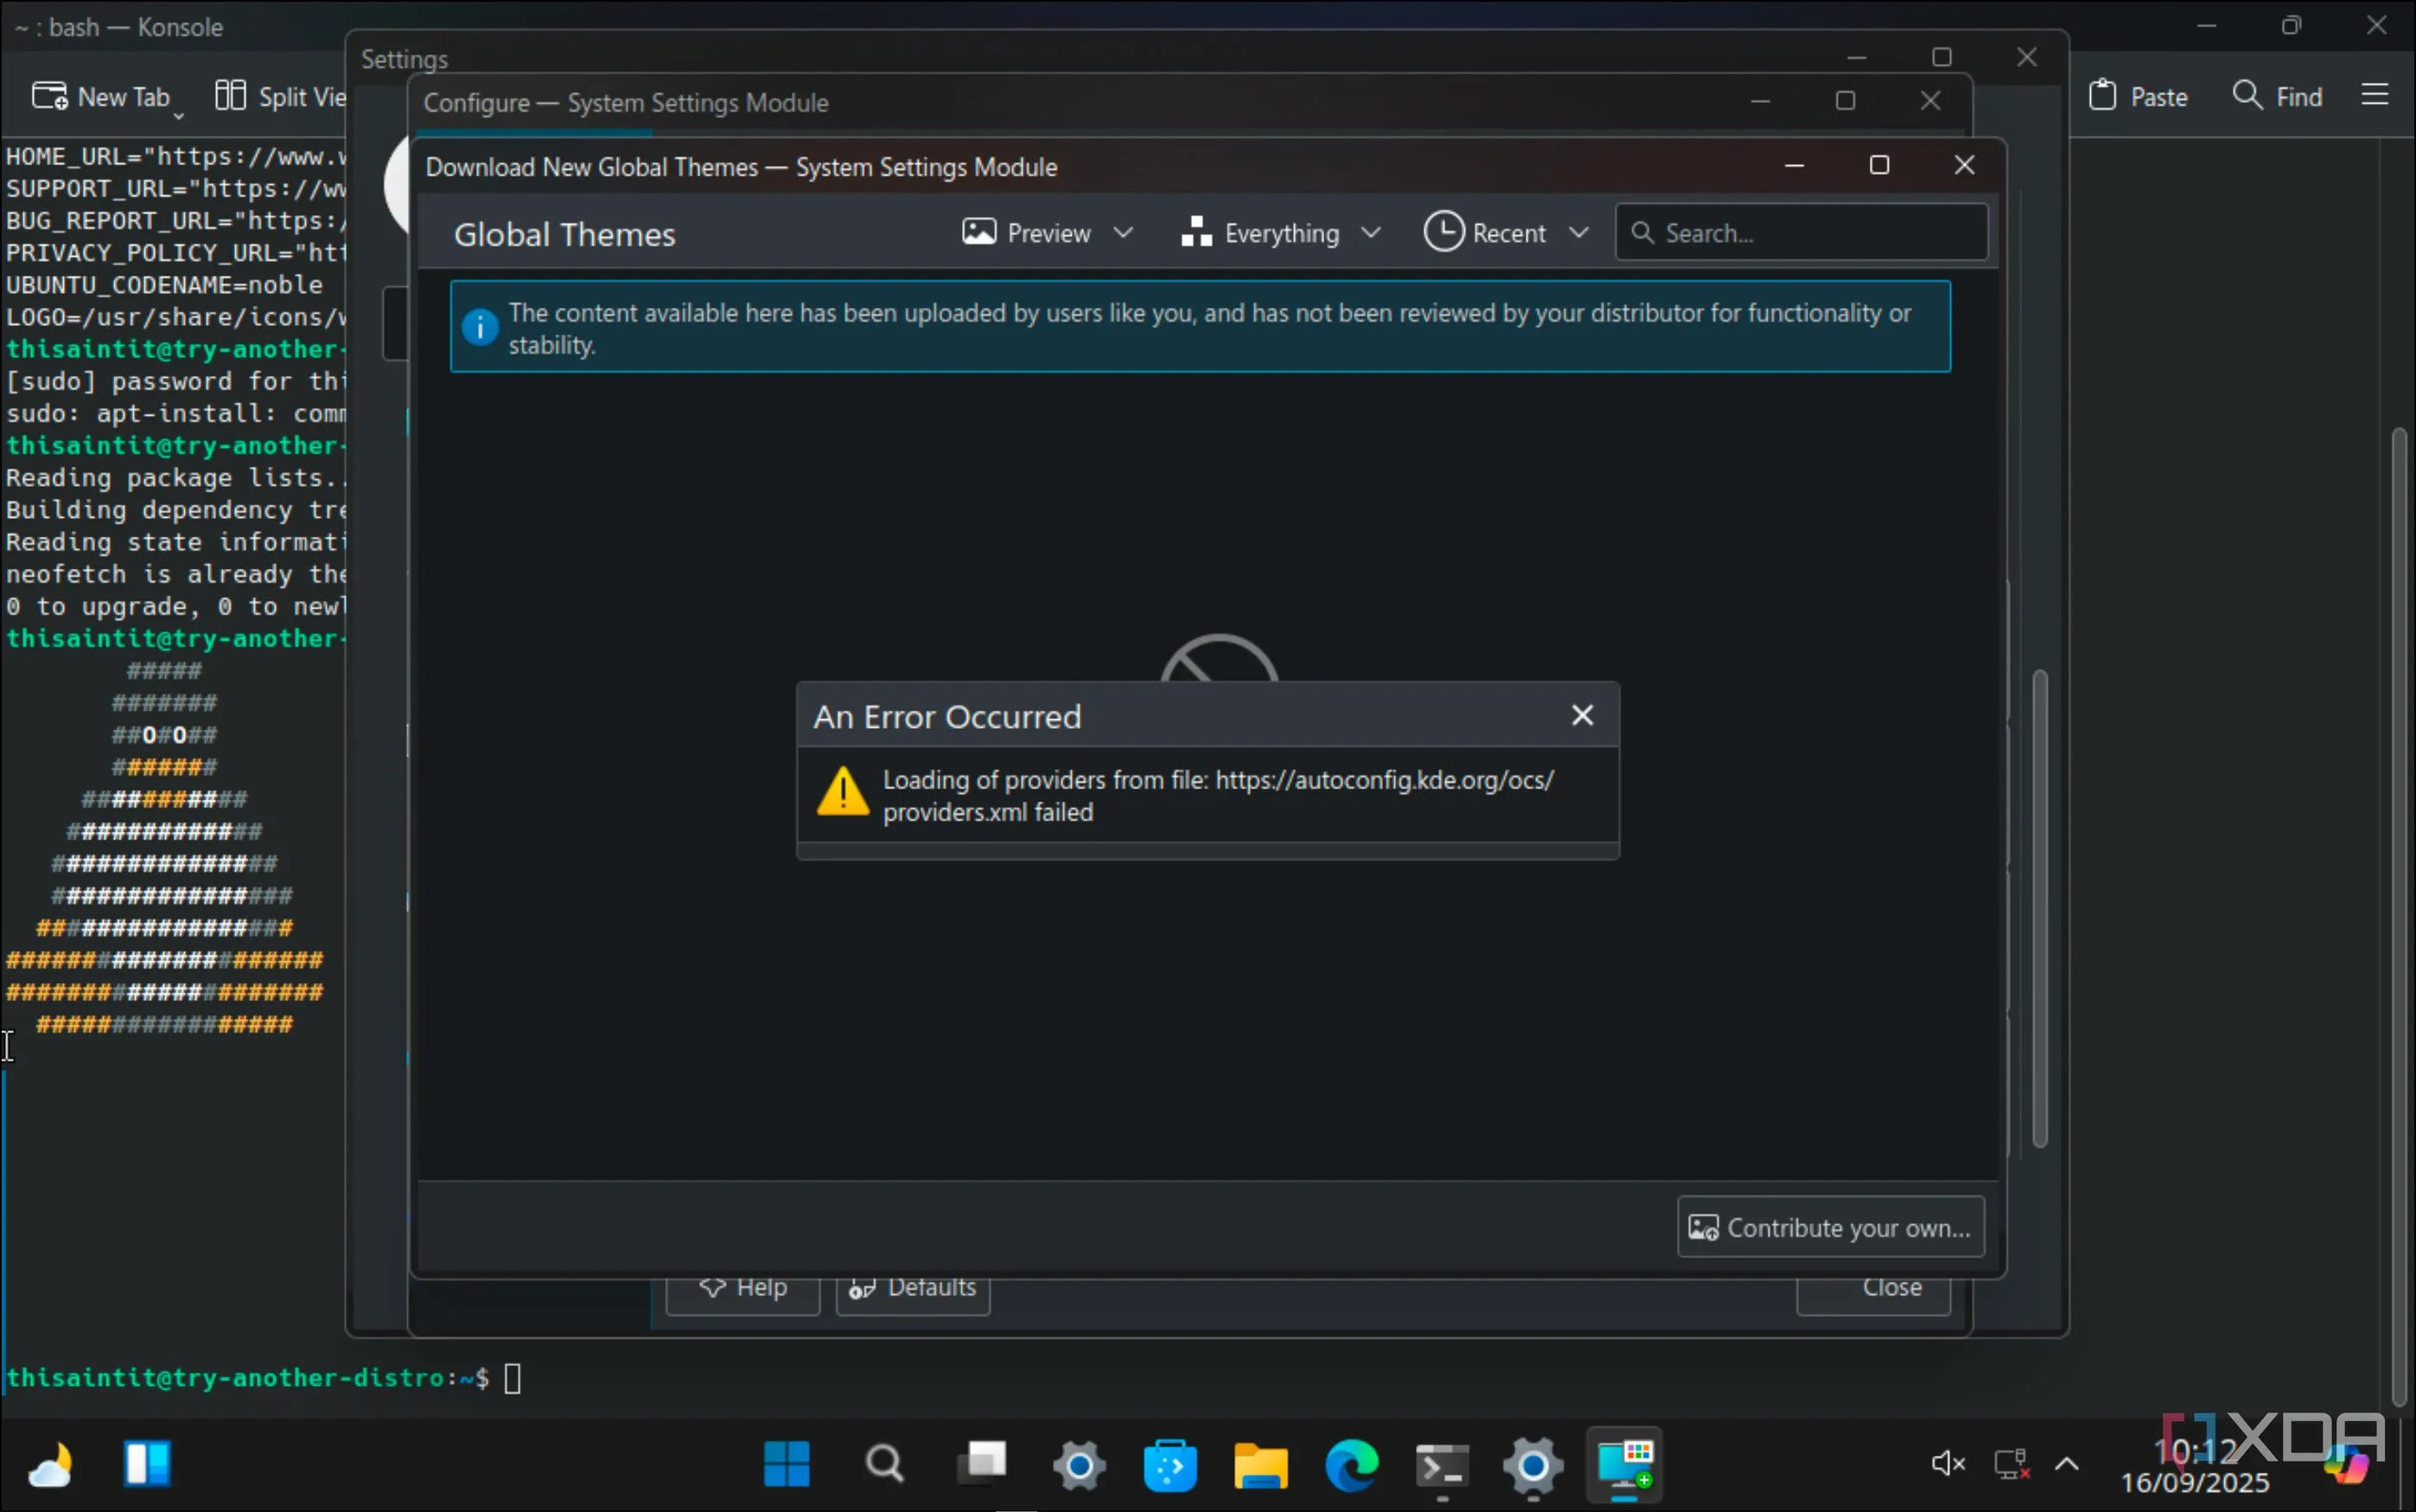The image size is (2416, 1512).
Task: Open the terminal icon on the taskbar
Action: [x=1442, y=1465]
